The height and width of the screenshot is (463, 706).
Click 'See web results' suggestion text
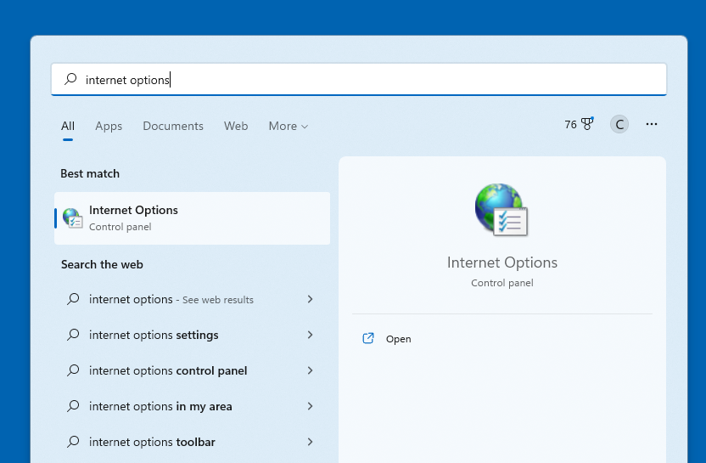(x=218, y=300)
